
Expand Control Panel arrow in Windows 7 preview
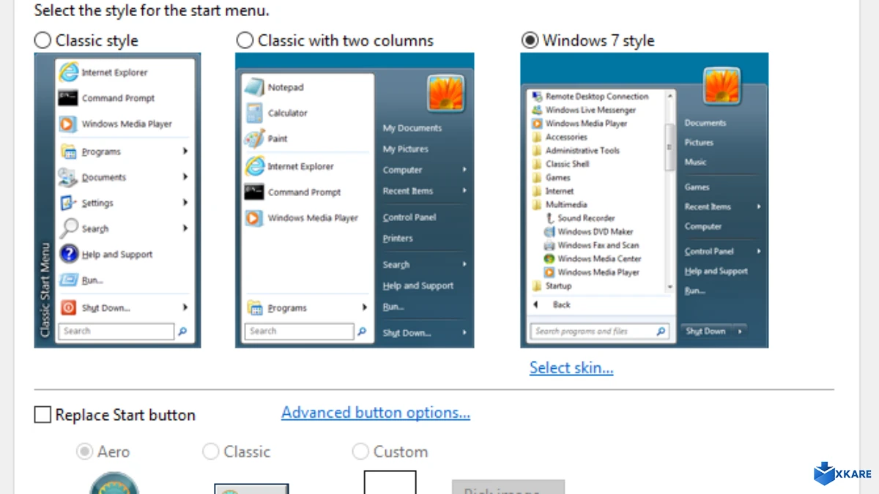tap(758, 251)
